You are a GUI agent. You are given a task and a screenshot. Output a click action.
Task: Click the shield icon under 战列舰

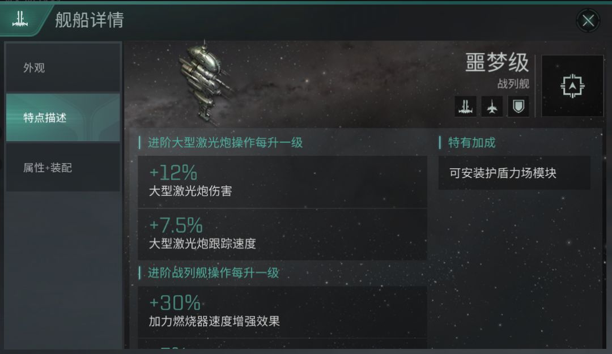(x=518, y=106)
